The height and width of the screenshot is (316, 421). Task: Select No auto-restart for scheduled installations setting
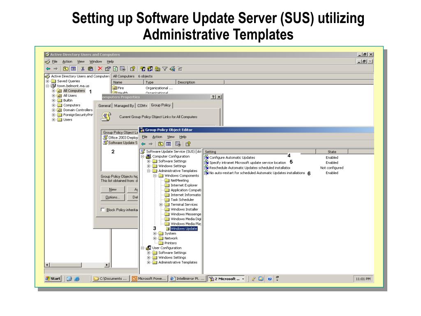tap(257, 173)
